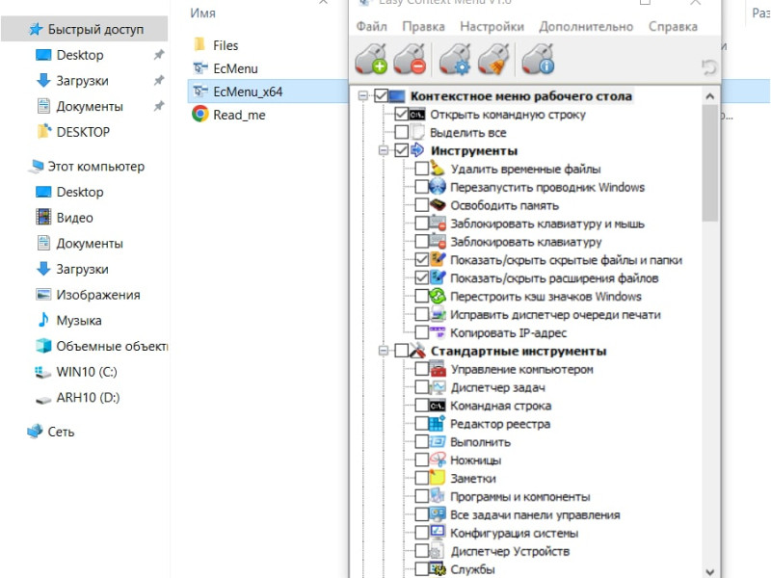
Task: Click the scissors icon beside Ножницы
Action: tap(438, 460)
